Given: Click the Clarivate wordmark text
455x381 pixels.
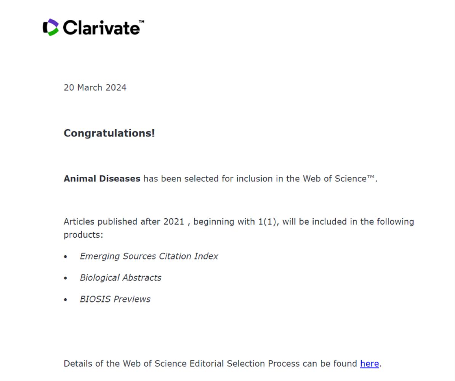Looking at the screenshot, I should (101, 28).
